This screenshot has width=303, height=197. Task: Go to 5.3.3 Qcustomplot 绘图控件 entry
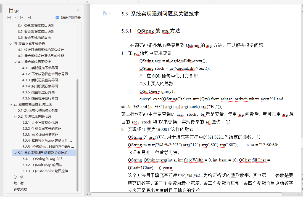click(x=47, y=171)
